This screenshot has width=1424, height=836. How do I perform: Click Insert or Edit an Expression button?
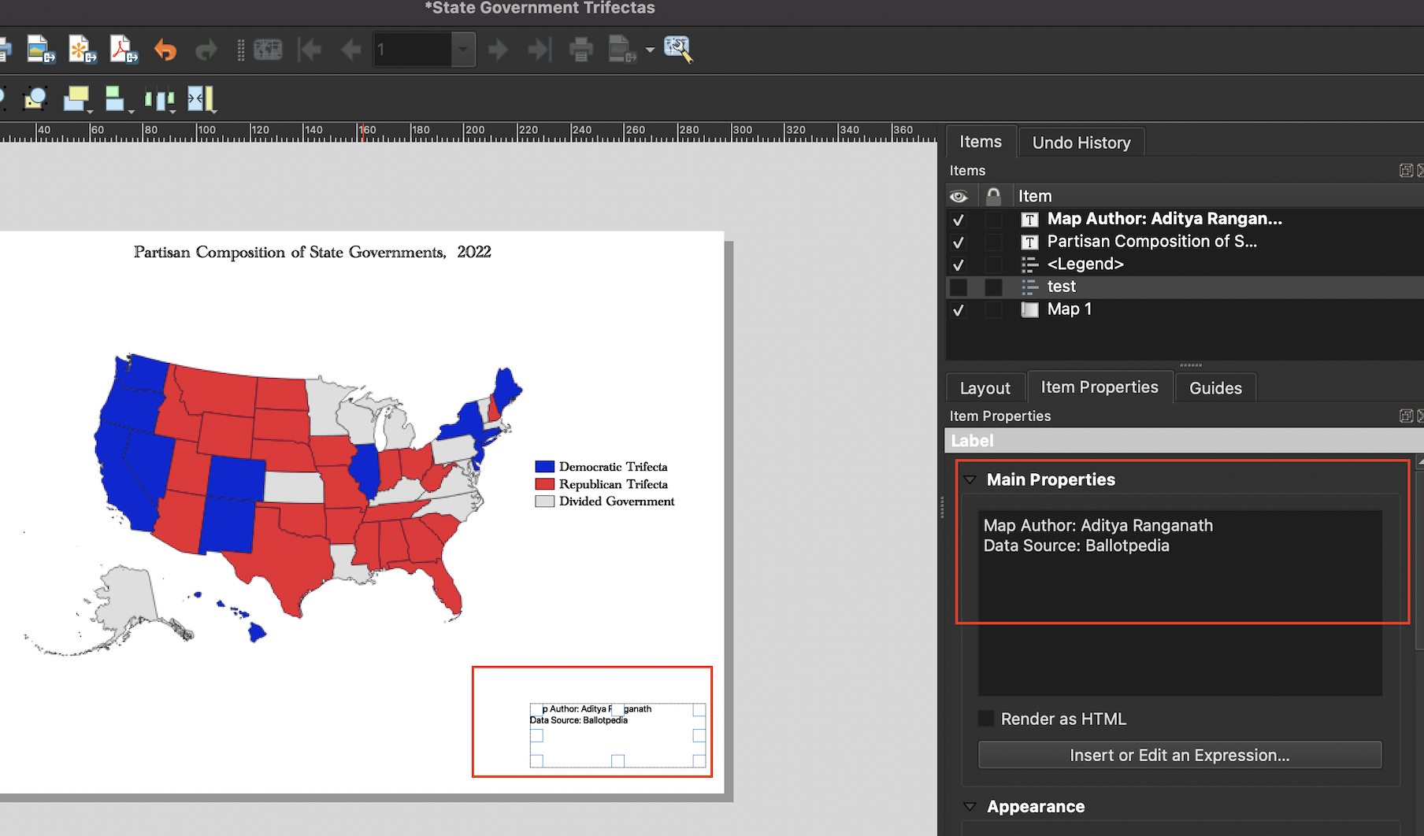pos(1179,755)
